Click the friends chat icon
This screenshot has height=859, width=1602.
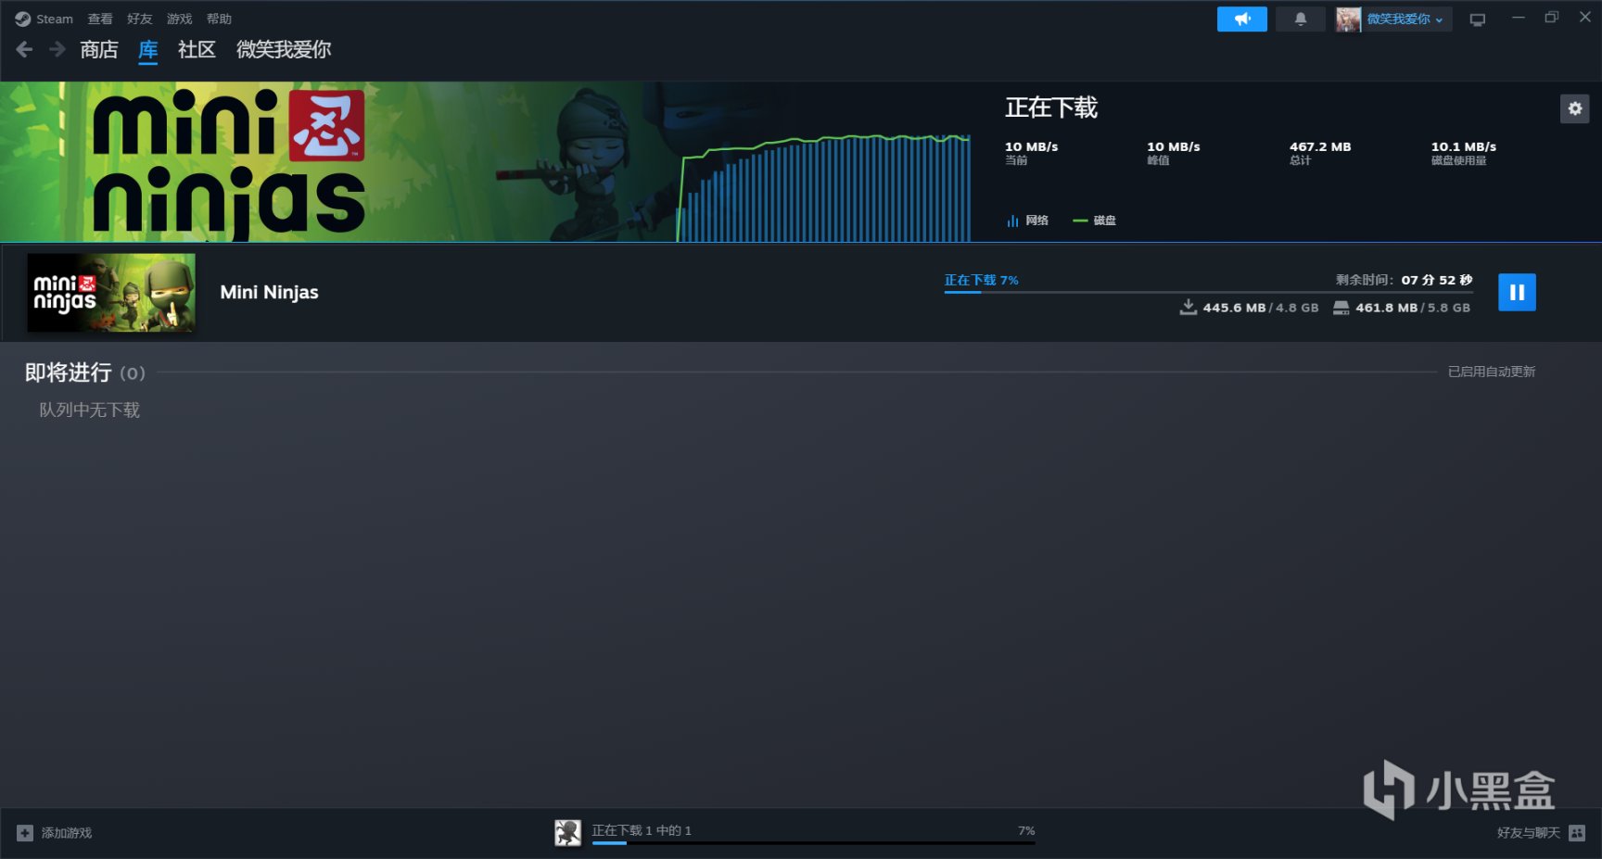coord(1577,833)
